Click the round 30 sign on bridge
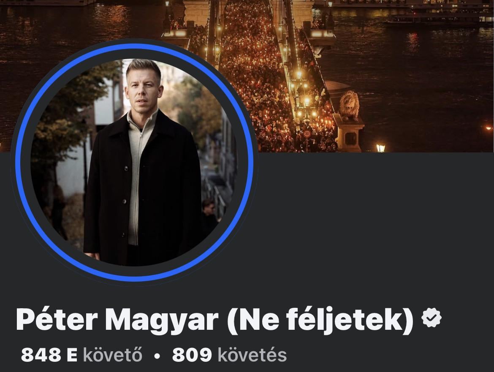The width and height of the screenshot is (494, 372). tap(307, 134)
